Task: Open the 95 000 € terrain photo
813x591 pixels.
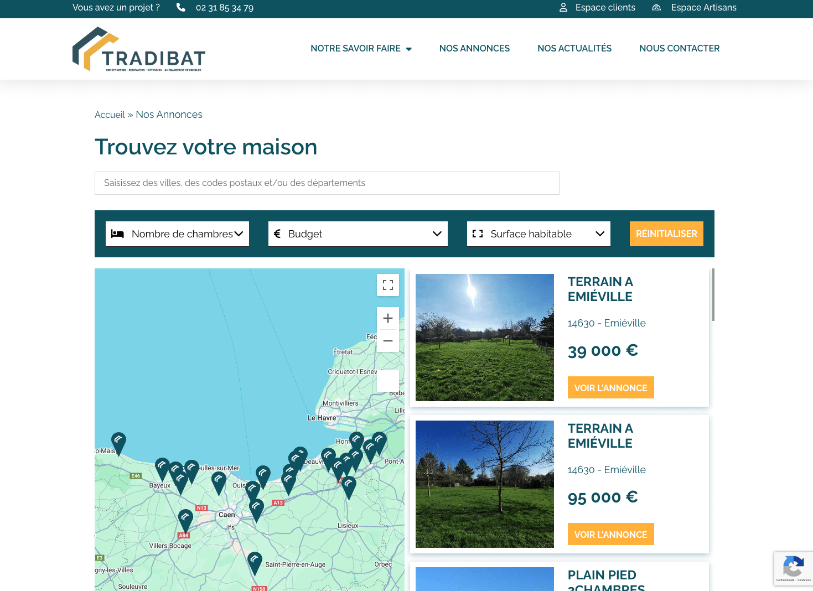Action: [x=485, y=484]
